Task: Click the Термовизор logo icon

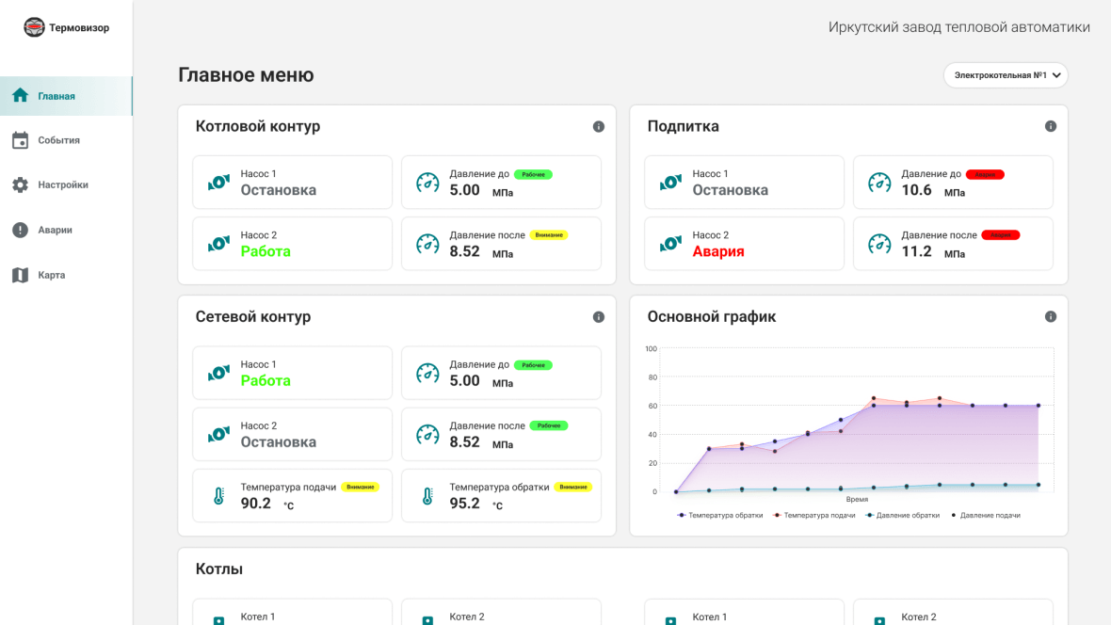Action: tap(34, 28)
